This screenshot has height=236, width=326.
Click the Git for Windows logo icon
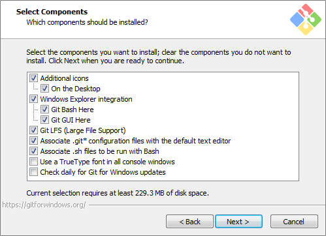pos(306,20)
